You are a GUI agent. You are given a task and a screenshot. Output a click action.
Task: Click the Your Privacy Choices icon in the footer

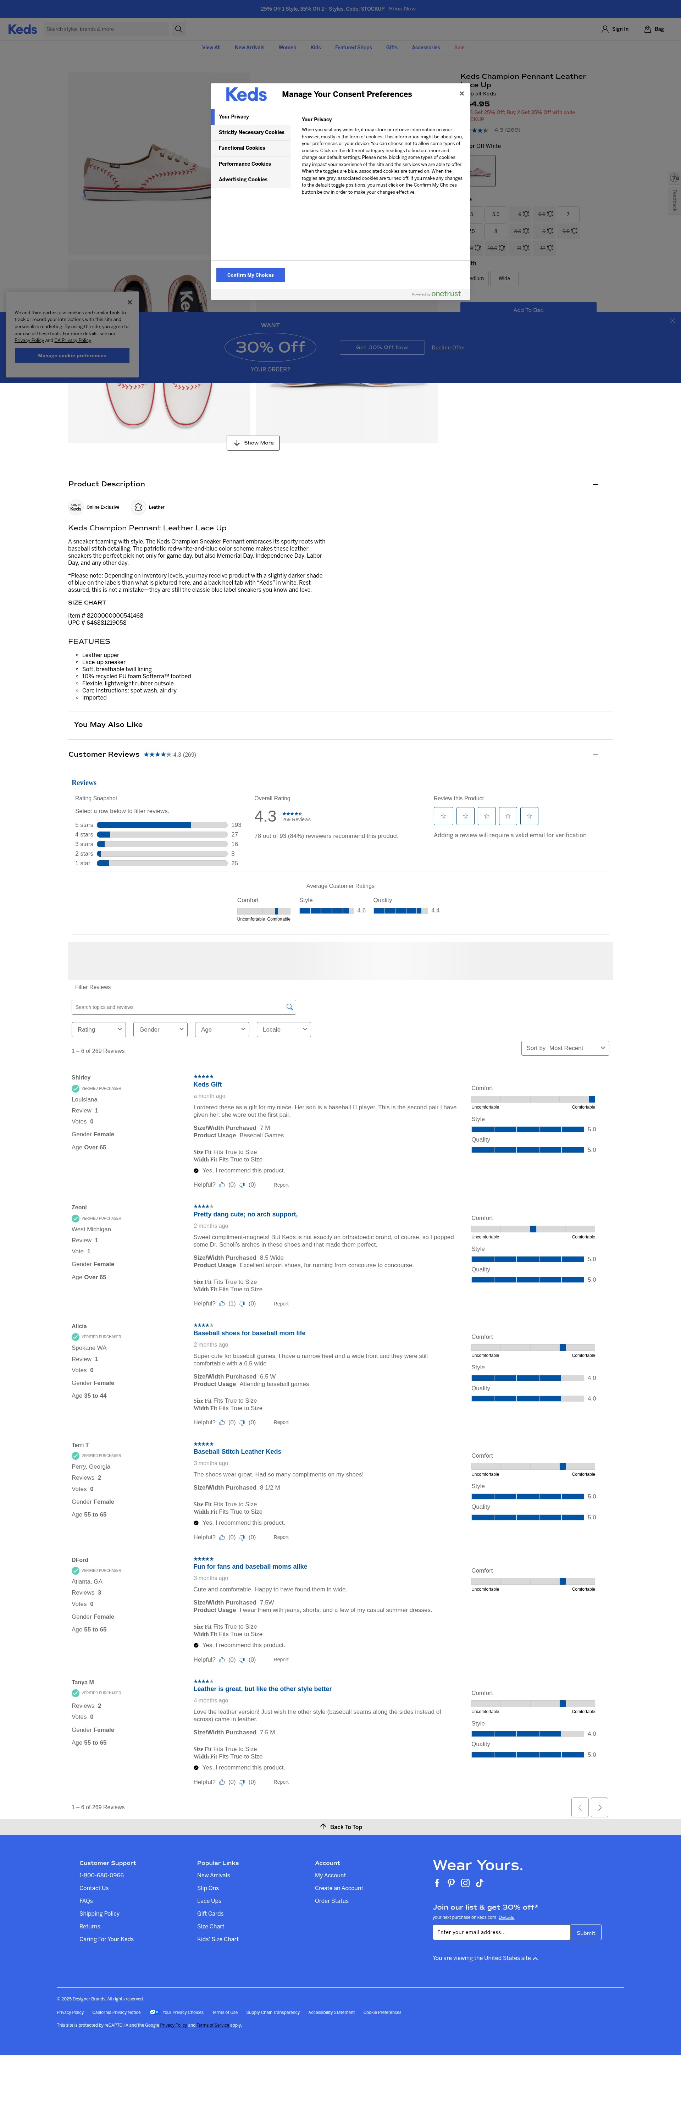[154, 2011]
